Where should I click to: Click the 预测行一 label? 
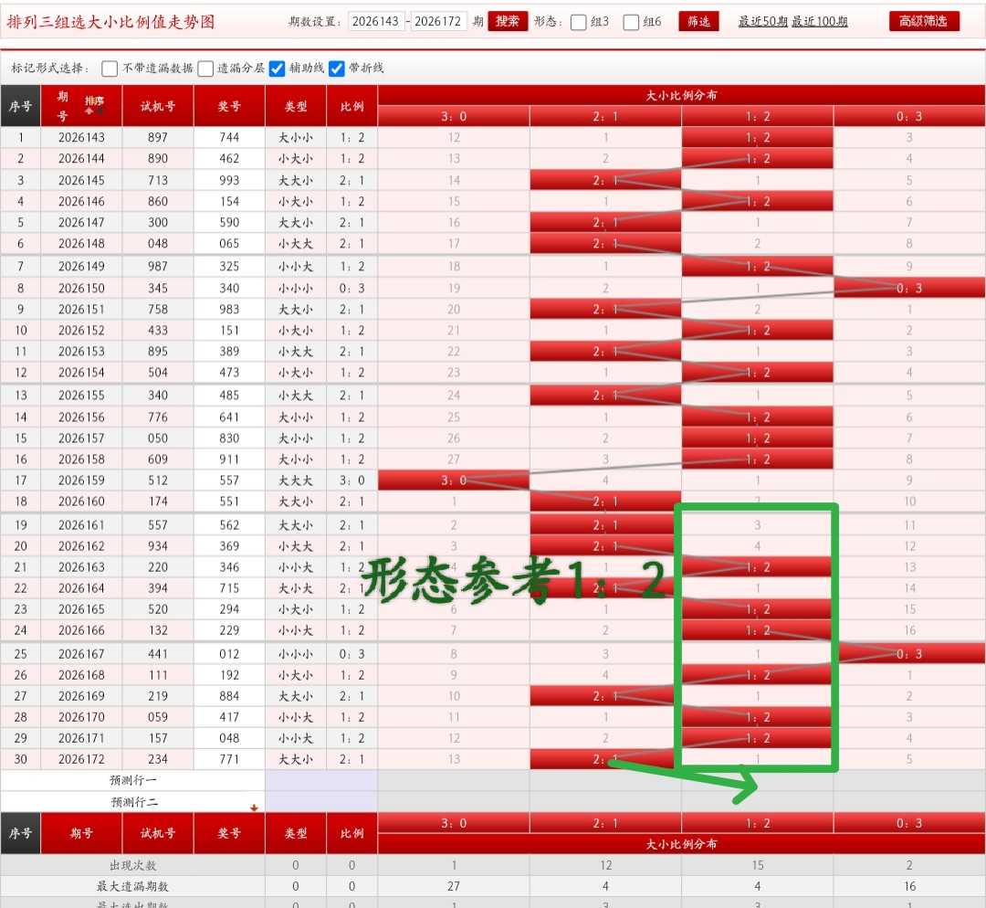pyautogui.click(x=132, y=780)
